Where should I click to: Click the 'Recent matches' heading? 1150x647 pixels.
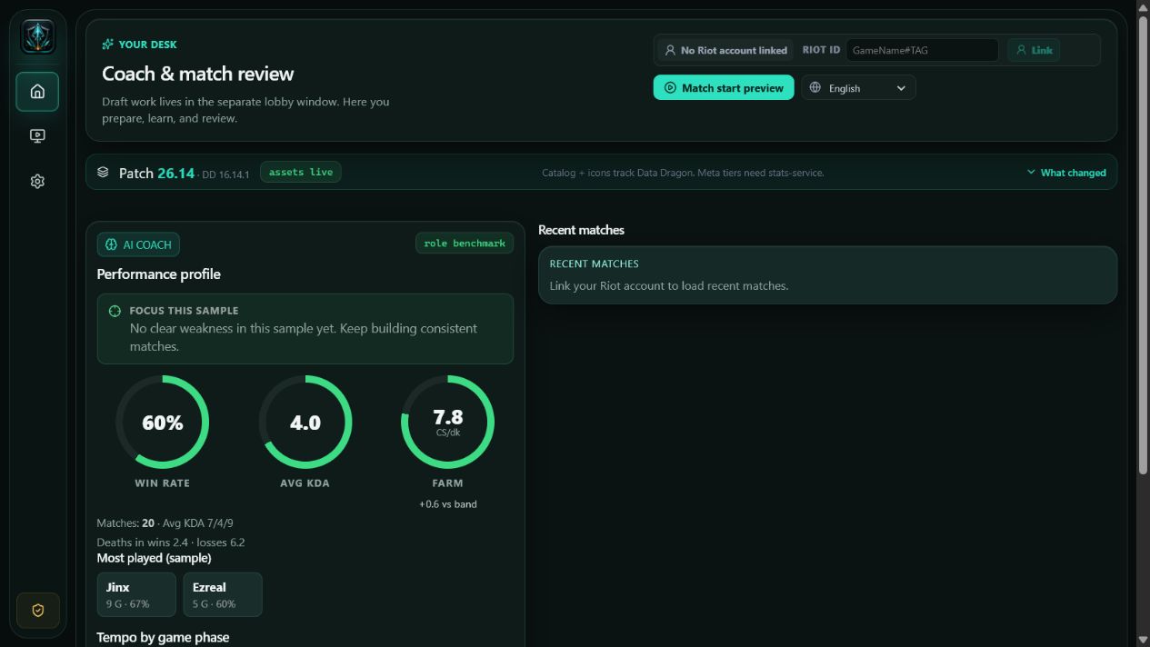tap(582, 230)
